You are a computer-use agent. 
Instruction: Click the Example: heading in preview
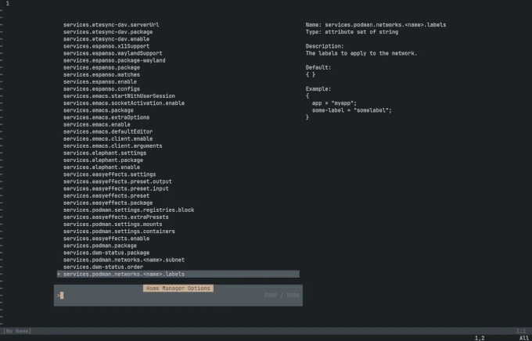pyautogui.click(x=318, y=89)
